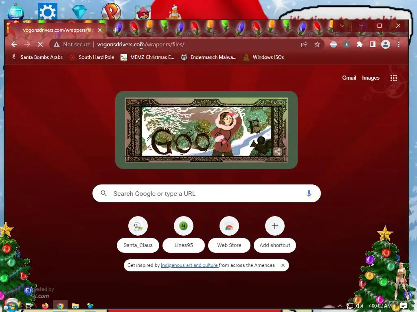417x312 pixels.
Task: Open the Google apps grid
Action: (x=394, y=78)
